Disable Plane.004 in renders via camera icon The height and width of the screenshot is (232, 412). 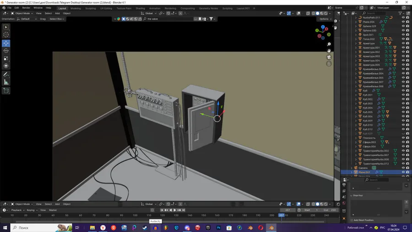[407, 22]
